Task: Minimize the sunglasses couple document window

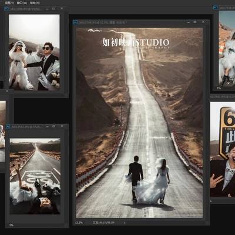Action: pyautogui.click(x=47, y=9)
